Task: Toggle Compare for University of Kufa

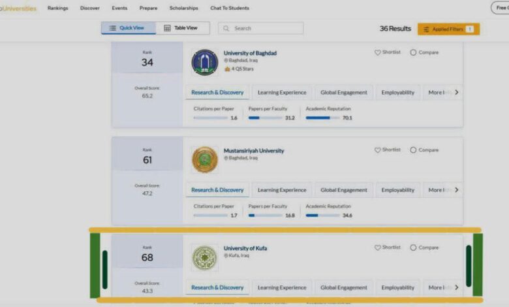Action: click(x=413, y=248)
